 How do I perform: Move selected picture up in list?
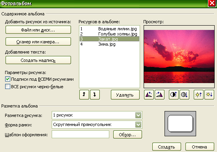tap(84, 95)
